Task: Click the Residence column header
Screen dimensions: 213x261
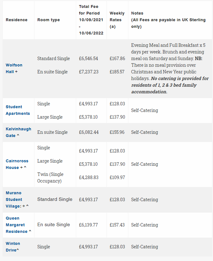Action: [x=16, y=20]
